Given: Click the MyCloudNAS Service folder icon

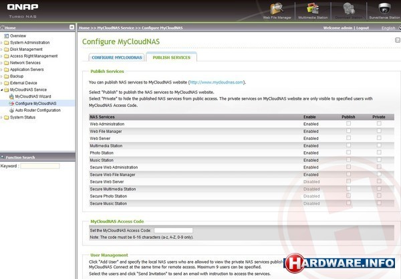Looking at the screenshot, I should point(7,90).
